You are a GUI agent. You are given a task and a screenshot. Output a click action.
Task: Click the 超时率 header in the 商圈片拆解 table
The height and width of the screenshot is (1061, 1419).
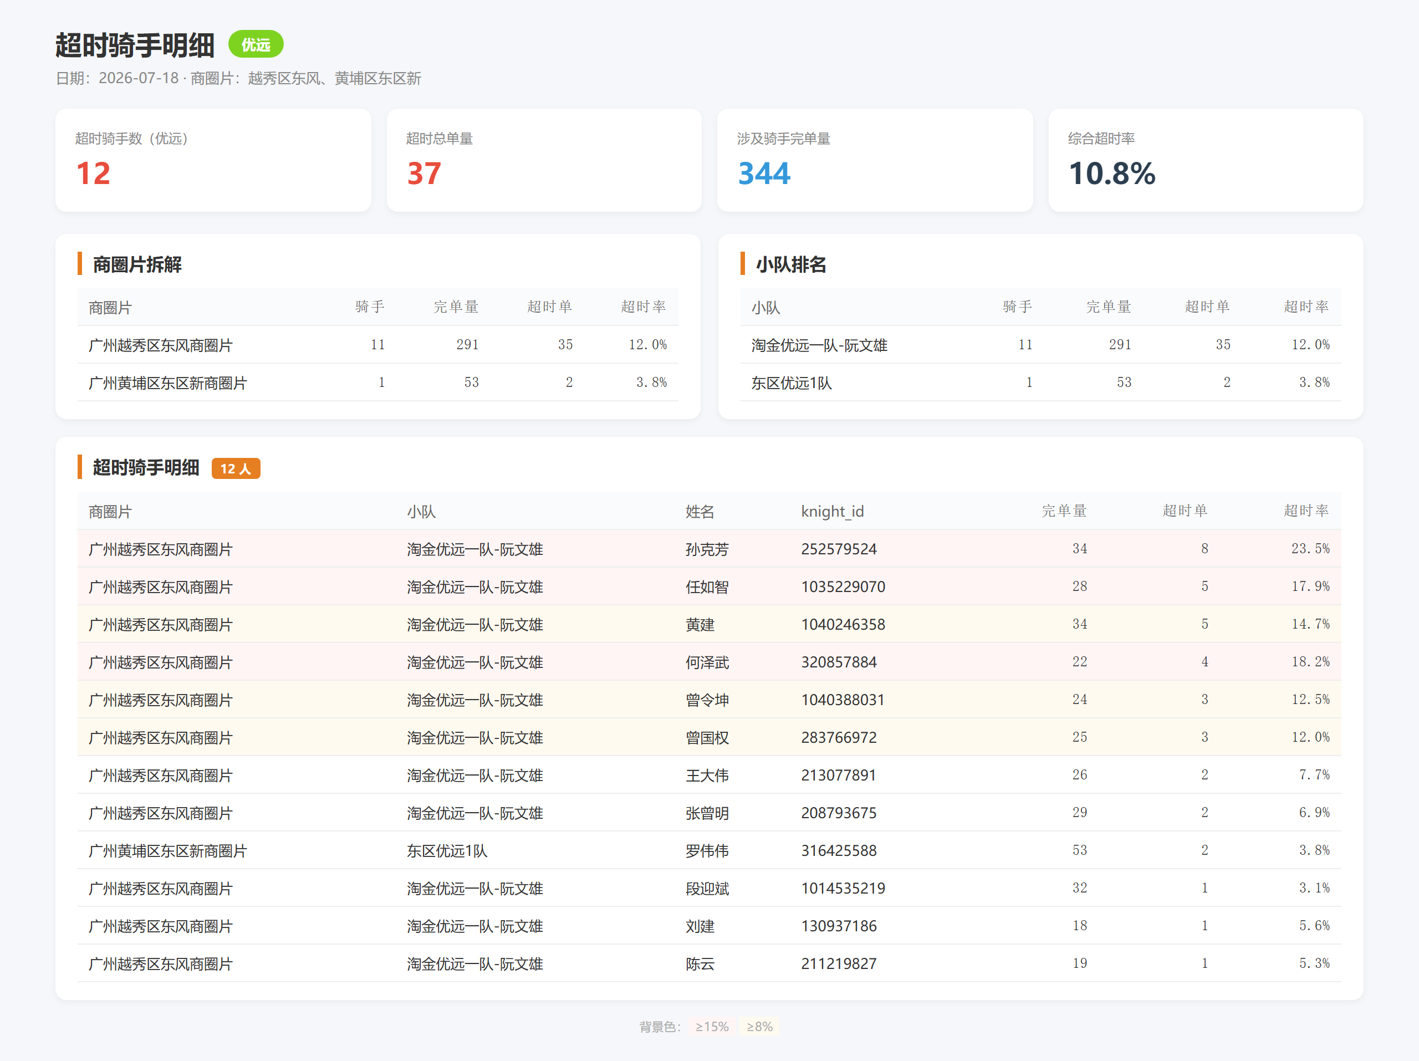pos(644,307)
